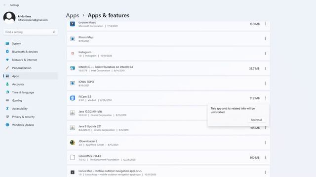Open more options for LibreOffice 7.0.4.2
Image resolution: width=316 pixels, height=177 pixels.
coord(265,157)
